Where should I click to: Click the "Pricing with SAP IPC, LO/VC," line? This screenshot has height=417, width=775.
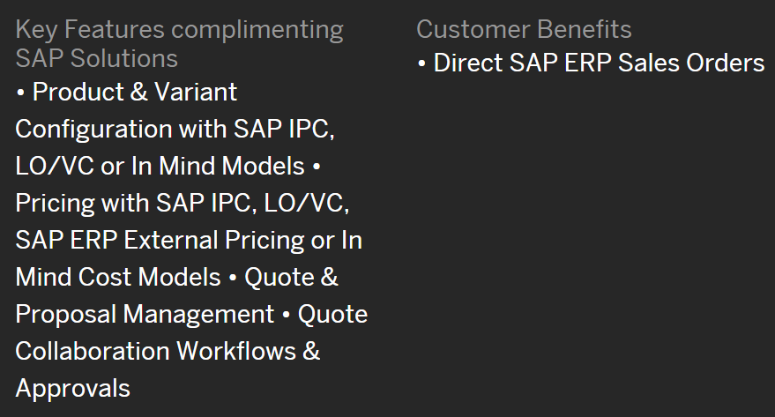(x=183, y=203)
